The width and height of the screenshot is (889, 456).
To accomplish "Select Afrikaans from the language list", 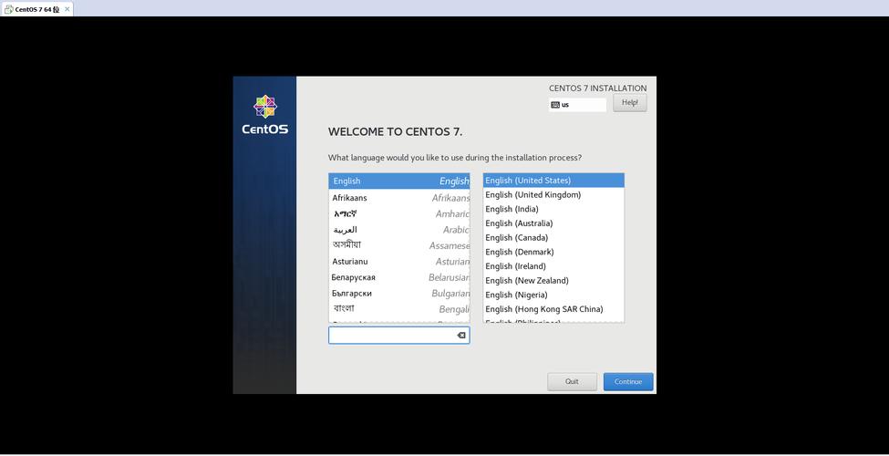I will (x=399, y=198).
